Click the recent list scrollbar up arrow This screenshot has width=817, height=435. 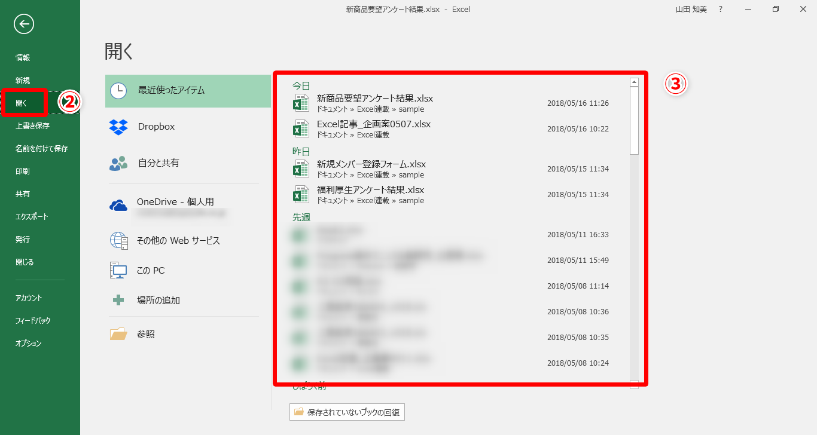634,82
